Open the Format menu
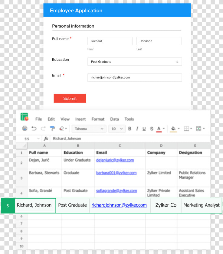 [98, 119]
